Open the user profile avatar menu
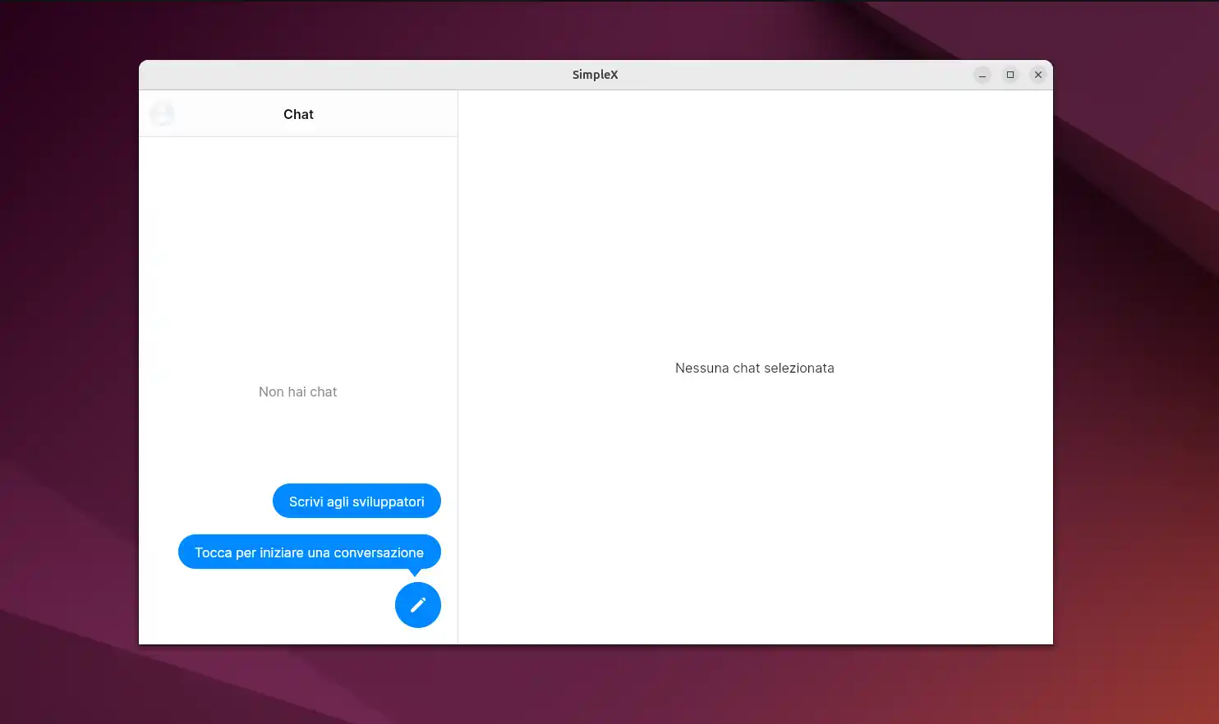This screenshot has width=1219, height=724. [x=162, y=114]
